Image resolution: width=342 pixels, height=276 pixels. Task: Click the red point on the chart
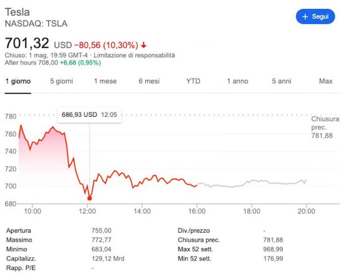(x=90, y=198)
